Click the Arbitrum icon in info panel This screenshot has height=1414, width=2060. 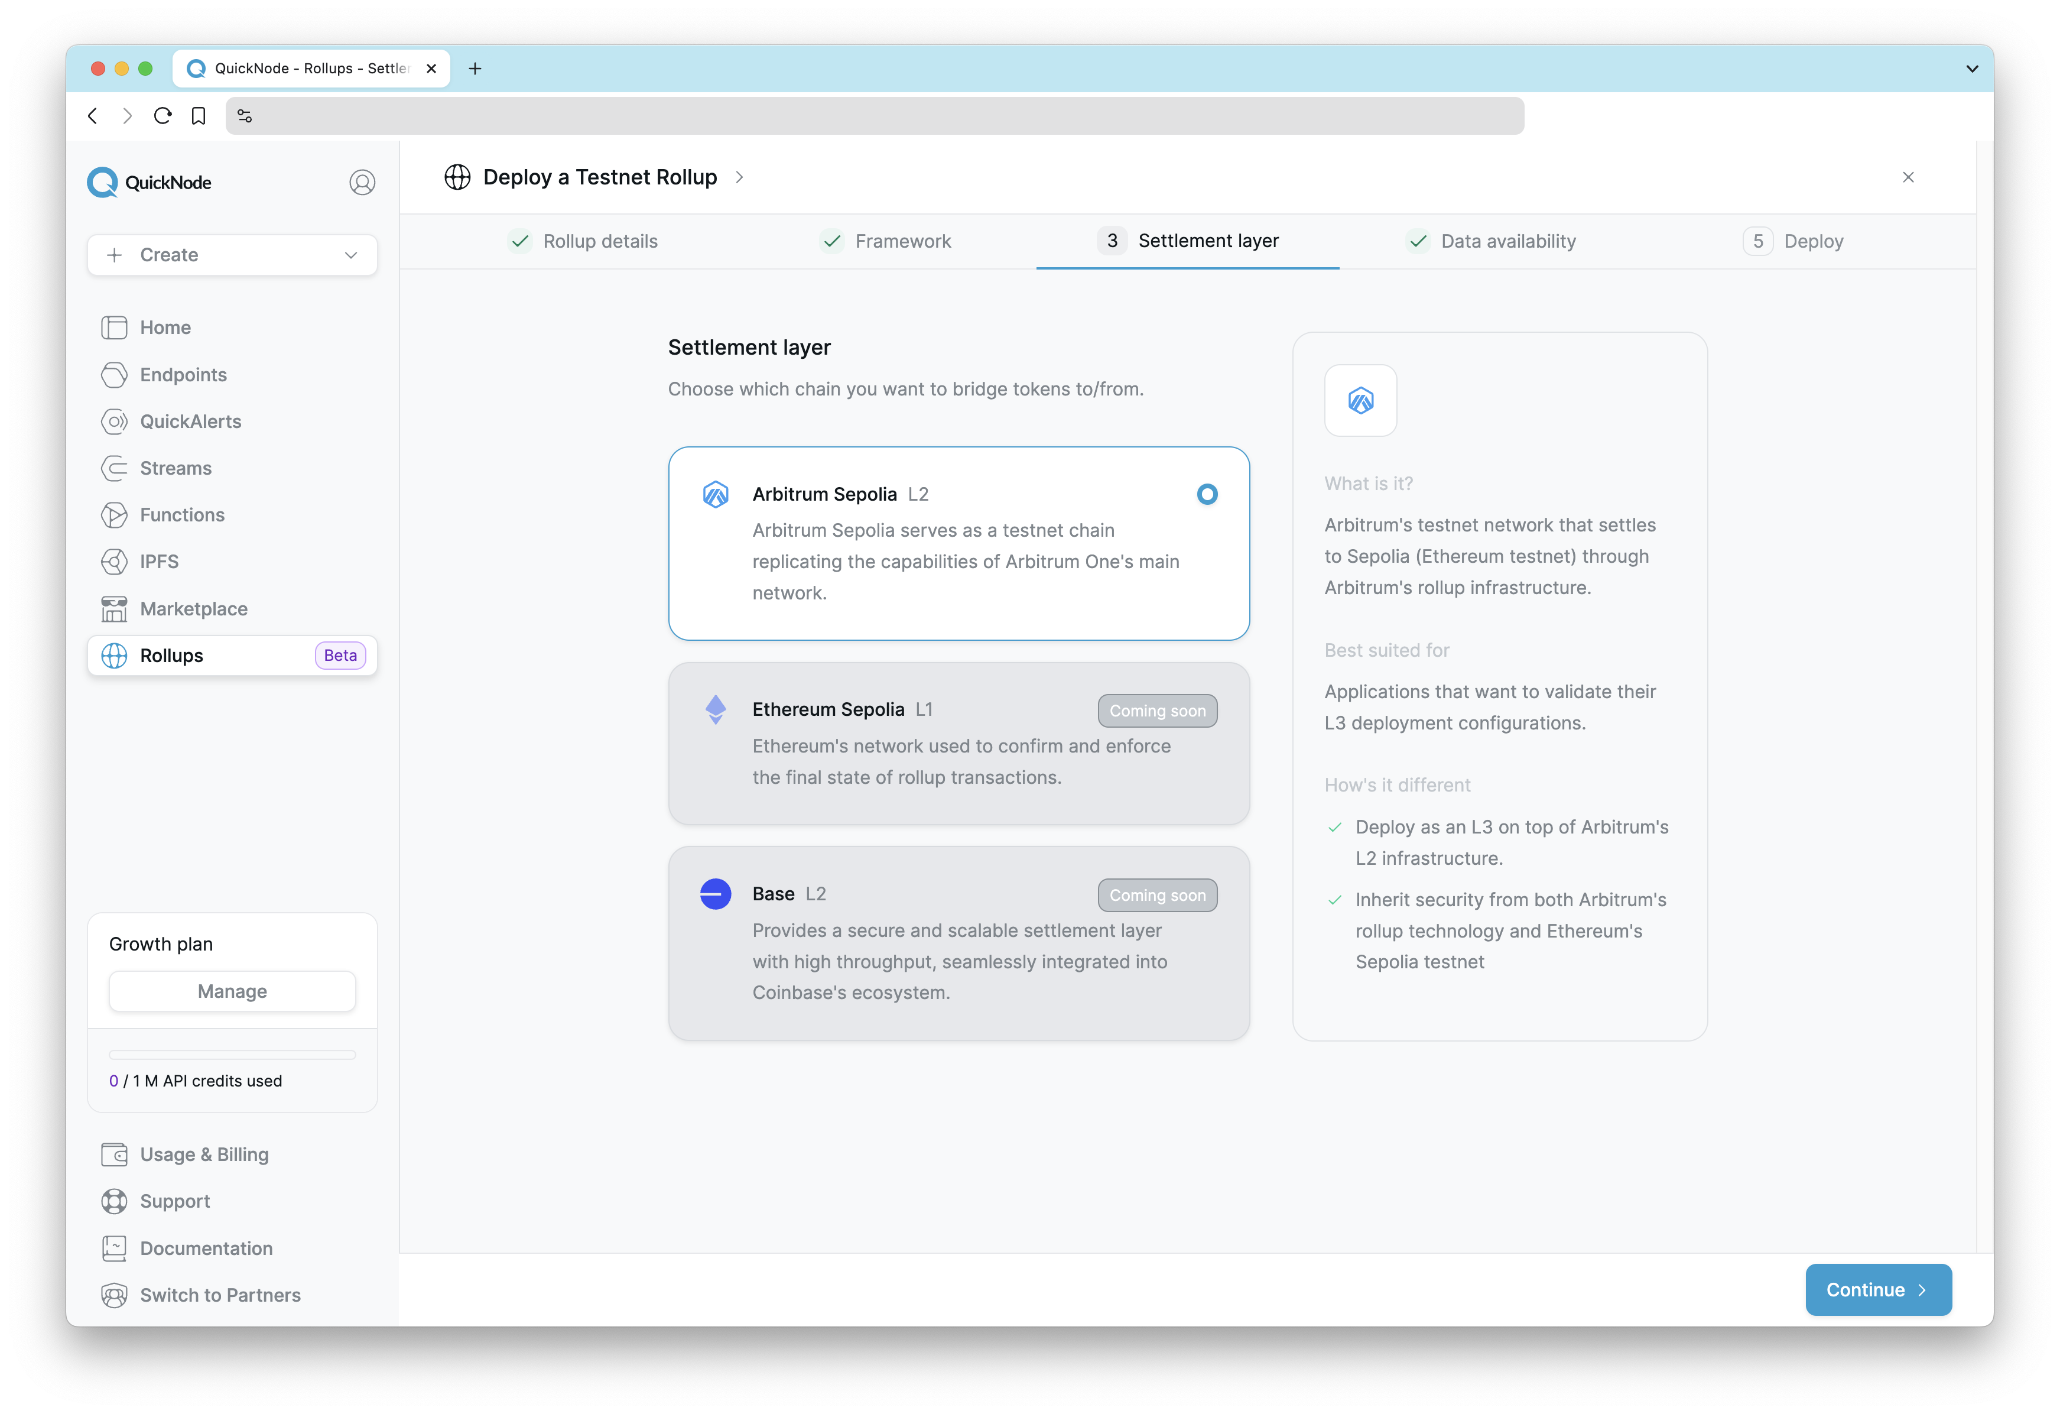tap(1360, 401)
